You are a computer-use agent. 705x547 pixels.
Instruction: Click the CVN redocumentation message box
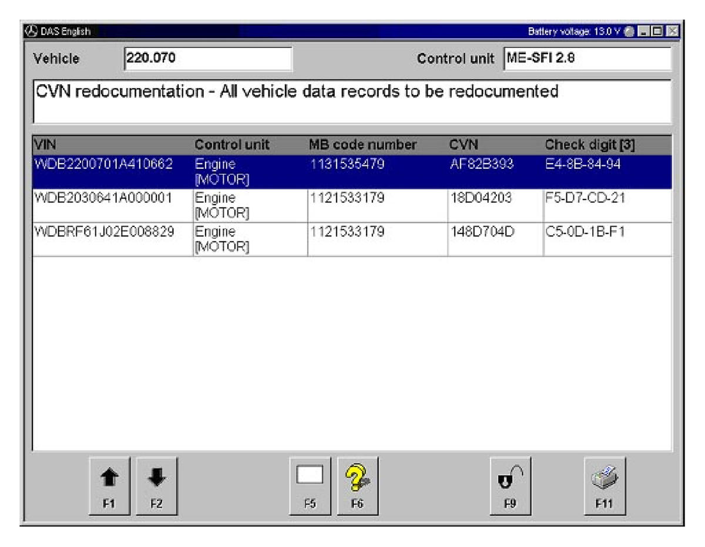click(351, 101)
